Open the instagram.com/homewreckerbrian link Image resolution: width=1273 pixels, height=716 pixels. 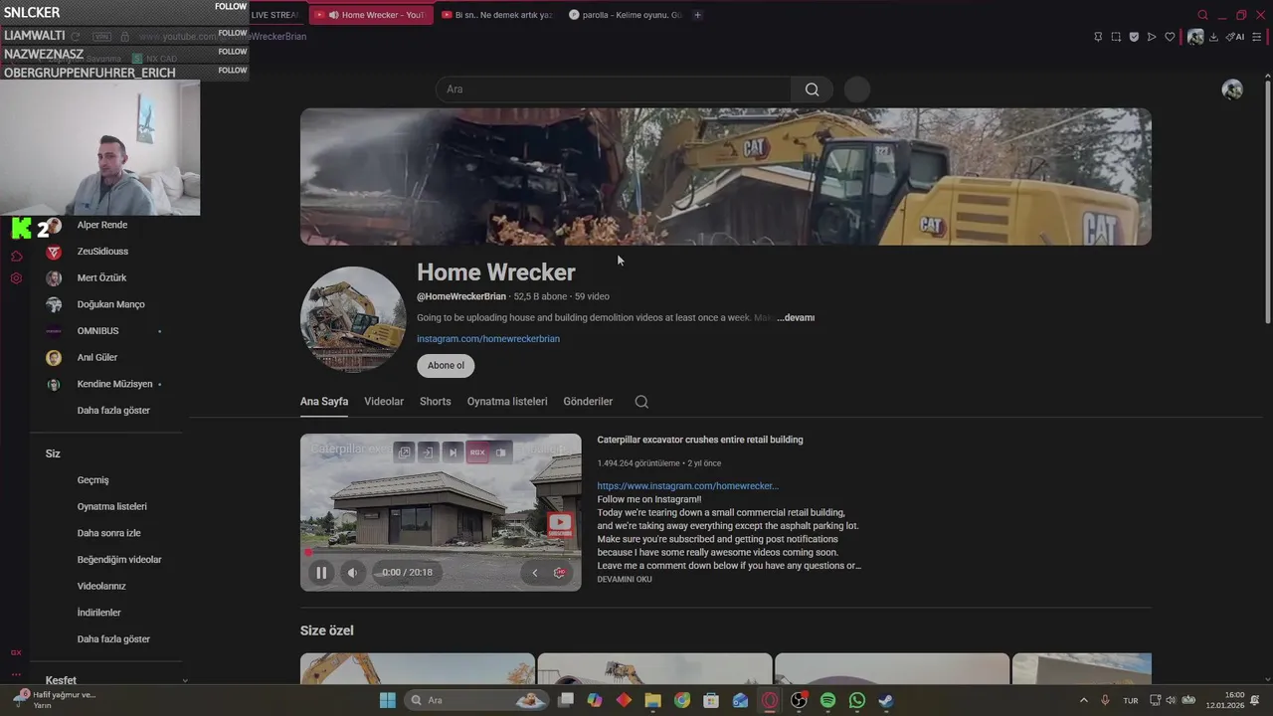click(x=488, y=339)
